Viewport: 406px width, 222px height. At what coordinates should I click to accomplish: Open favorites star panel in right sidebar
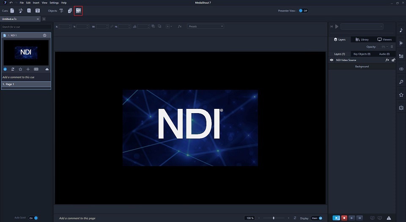point(401,95)
